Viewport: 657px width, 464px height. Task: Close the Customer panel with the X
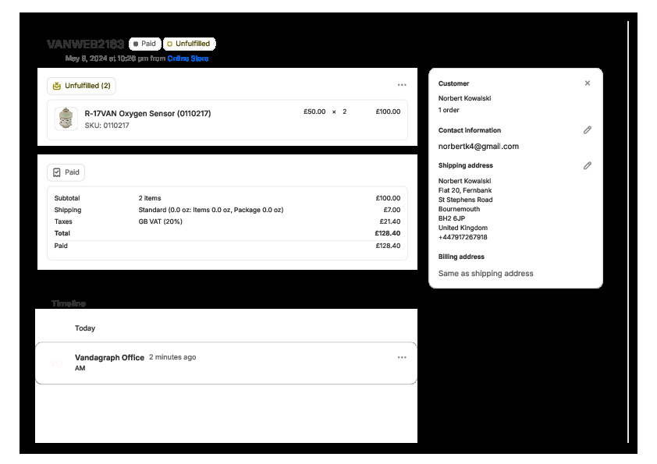pyautogui.click(x=588, y=83)
